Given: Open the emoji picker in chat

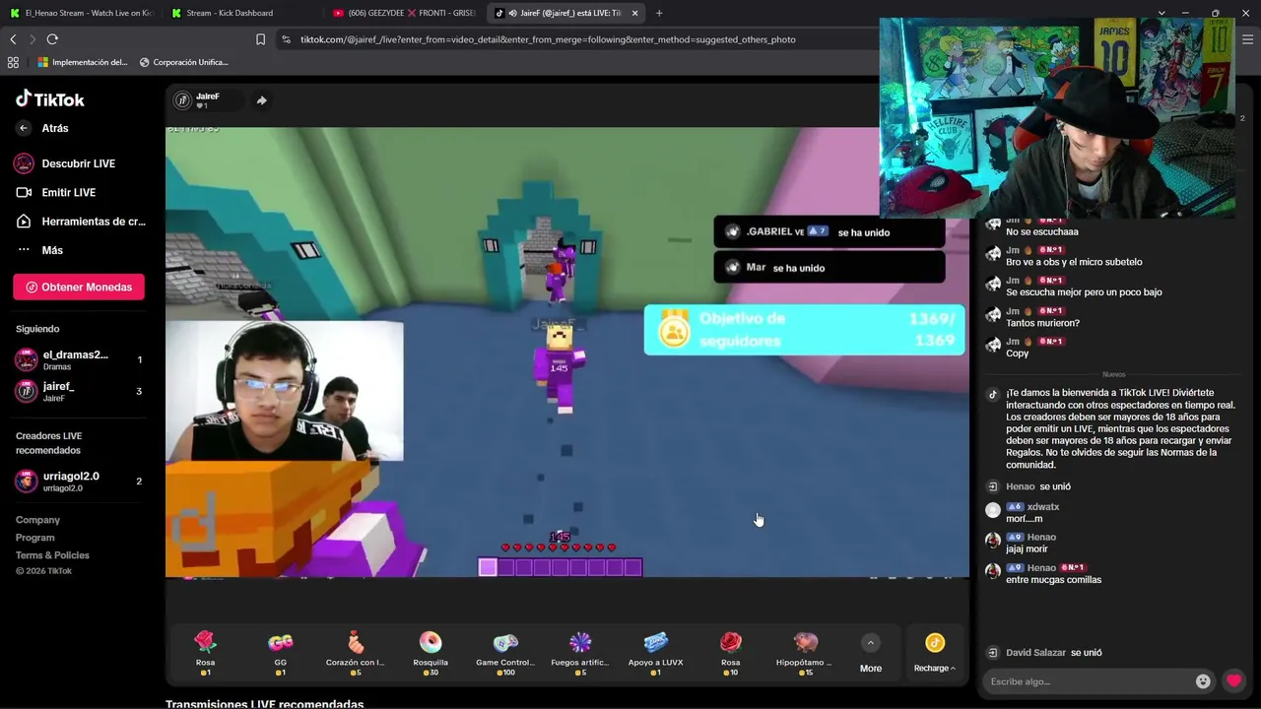Looking at the screenshot, I should pos(1203,681).
